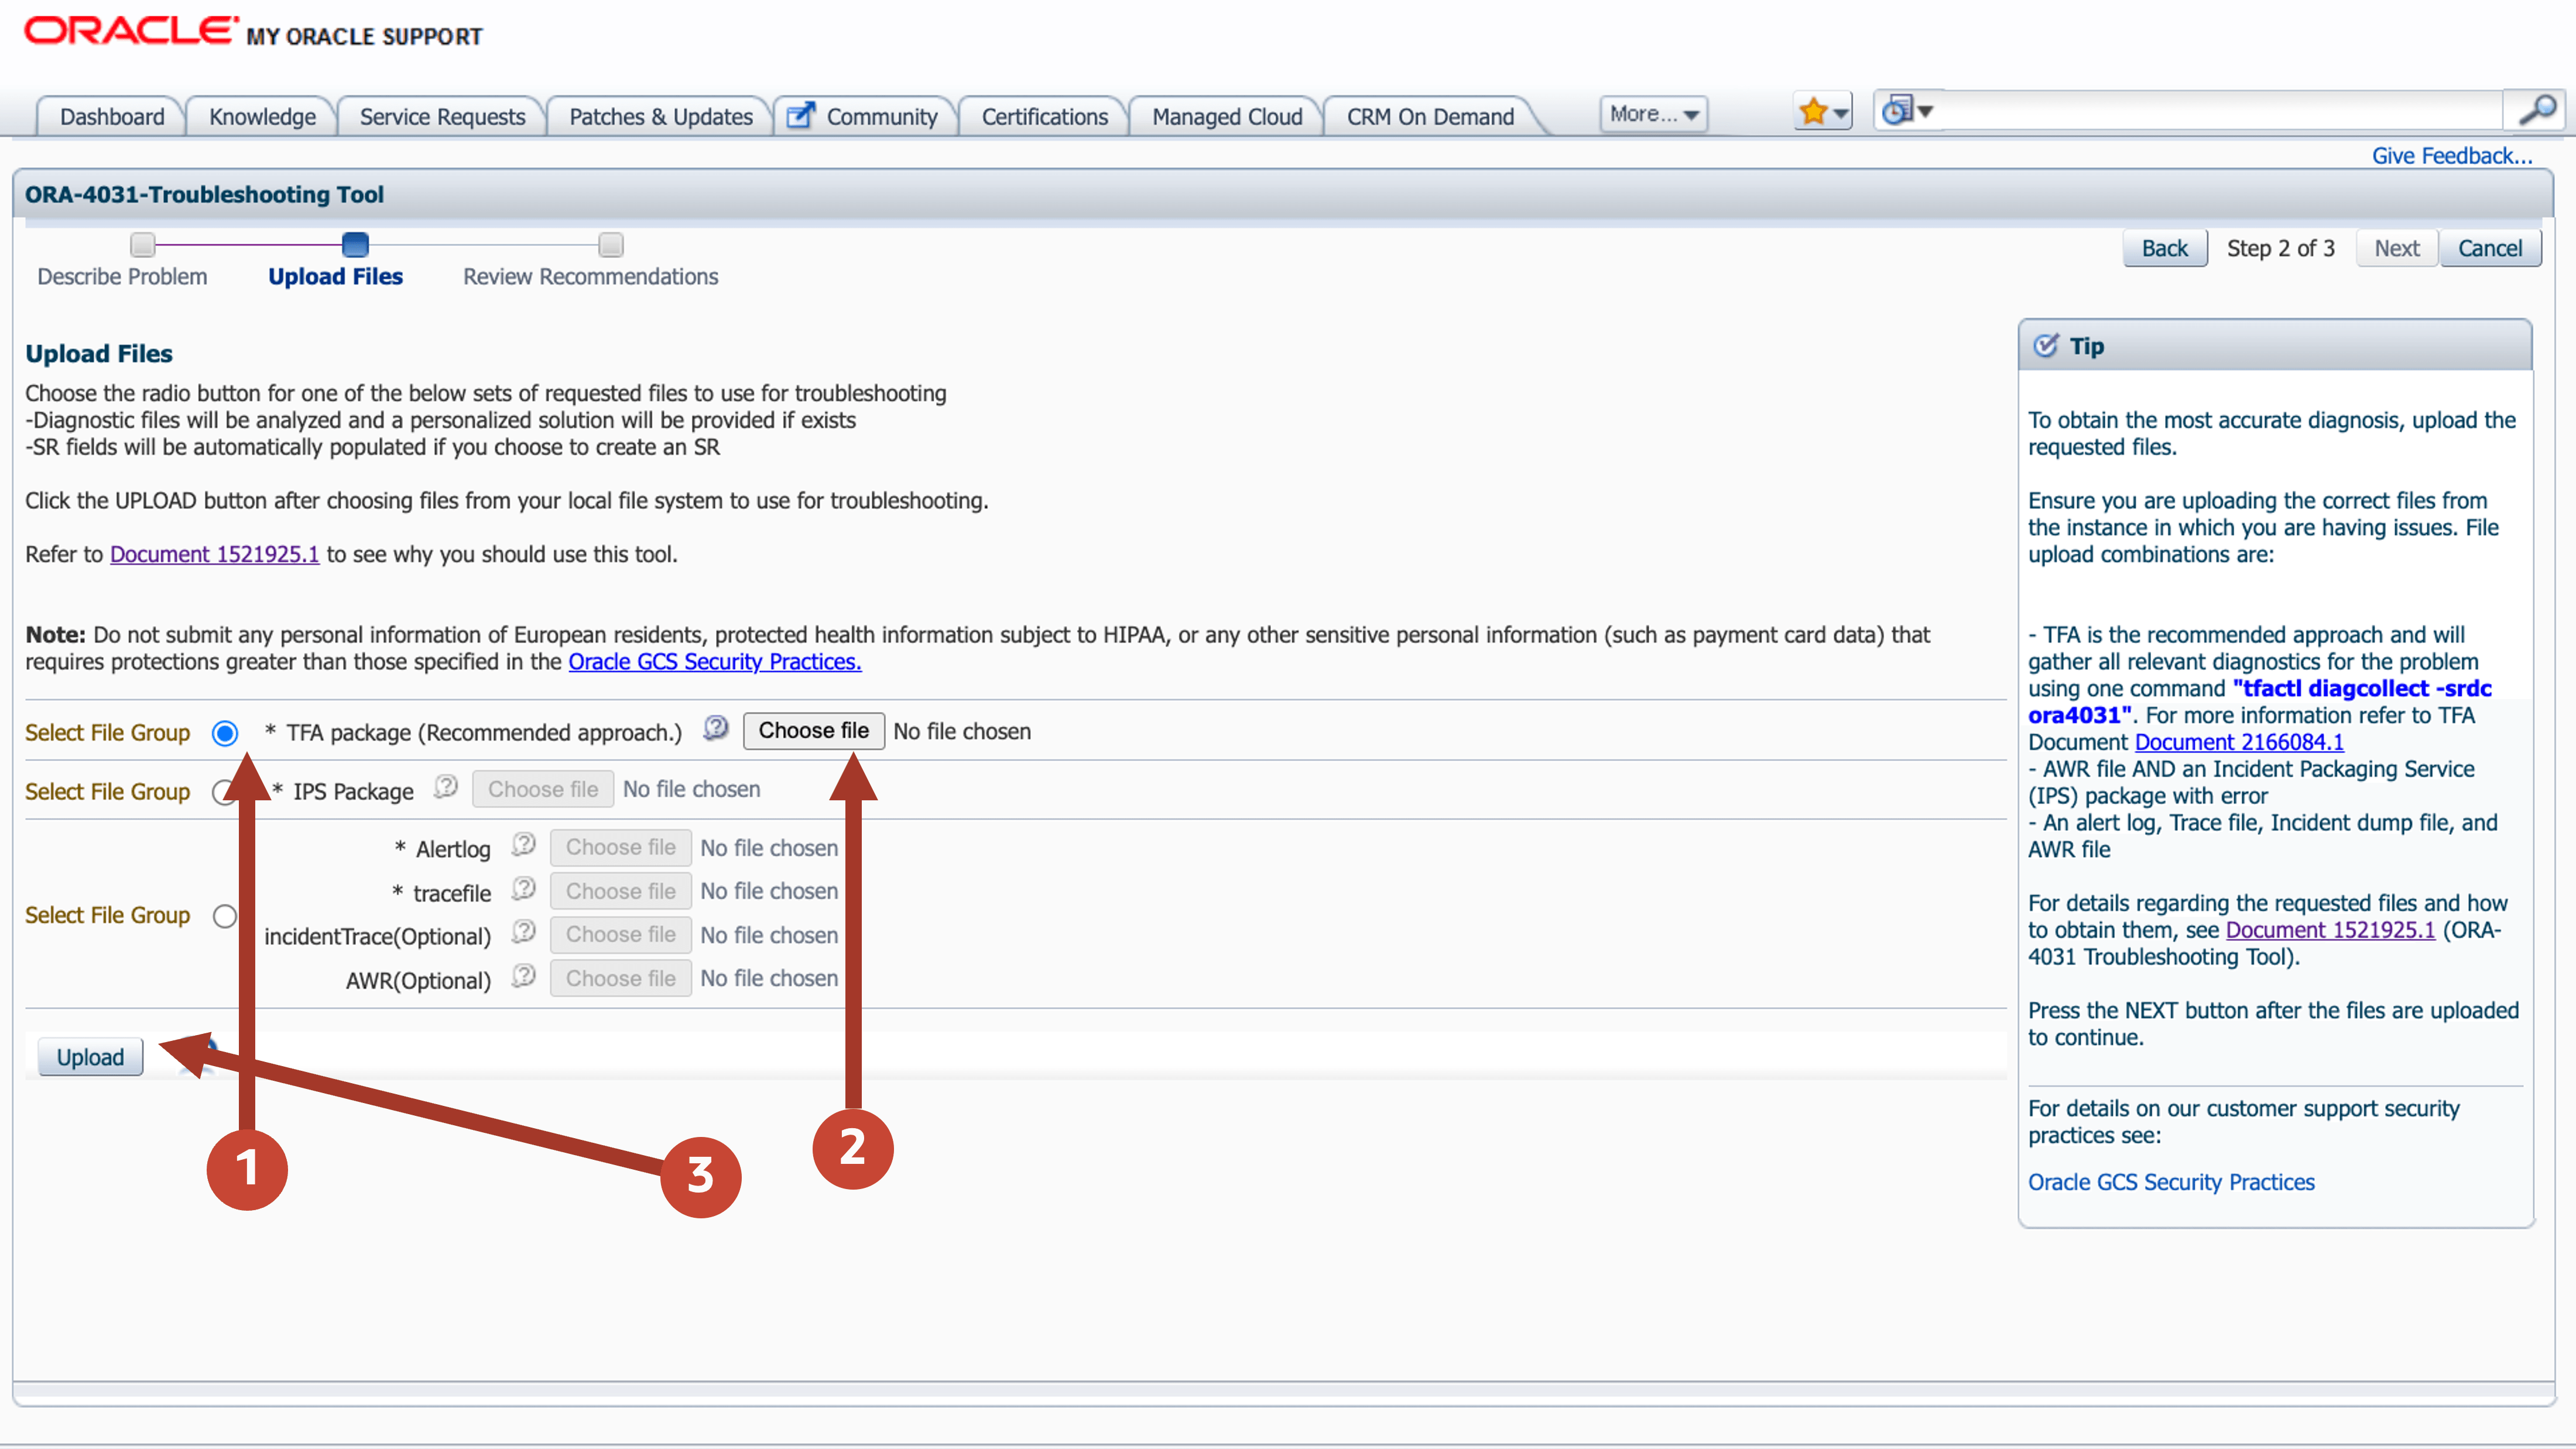This screenshot has height=1449, width=2576.
Task: Click "No file chosen" in the Alertlog row
Action: [x=769, y=848]
